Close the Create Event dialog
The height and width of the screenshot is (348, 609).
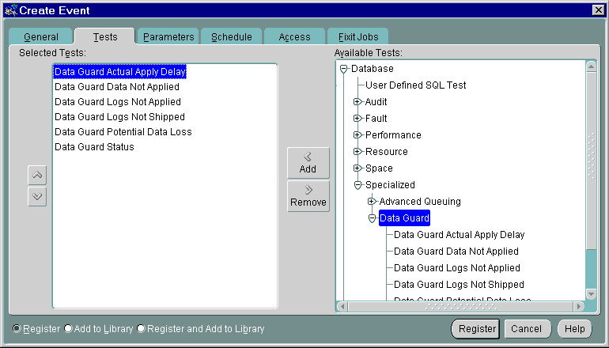click(x=598, y=10)
